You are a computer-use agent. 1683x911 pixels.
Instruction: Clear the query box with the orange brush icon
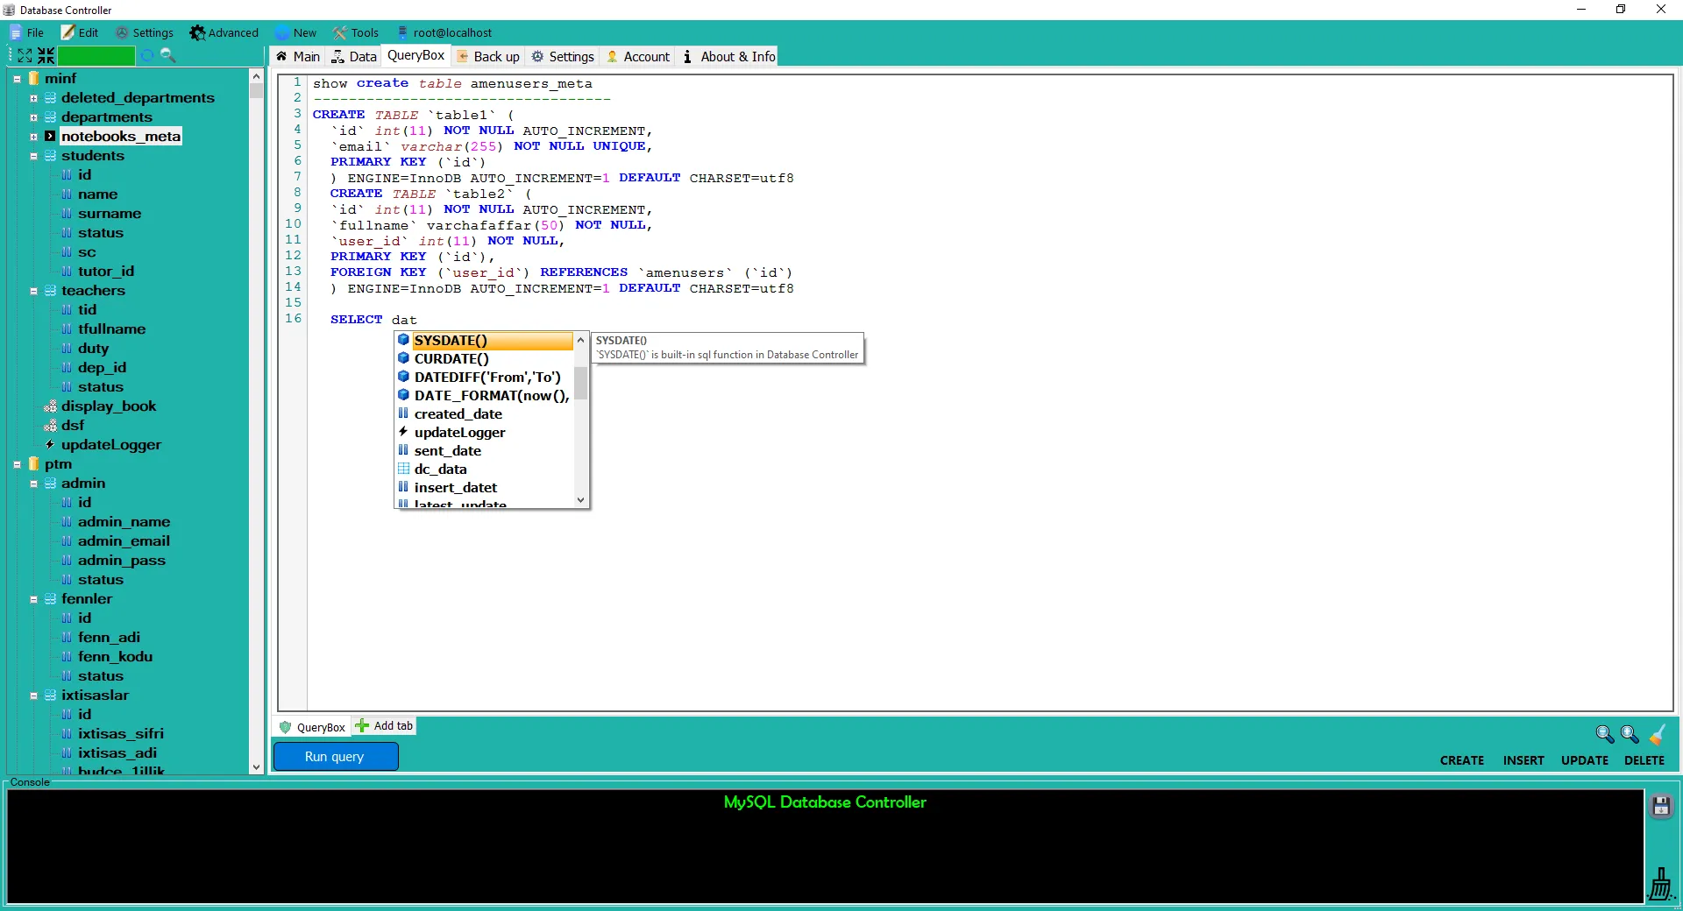[x=1657, y=734]
